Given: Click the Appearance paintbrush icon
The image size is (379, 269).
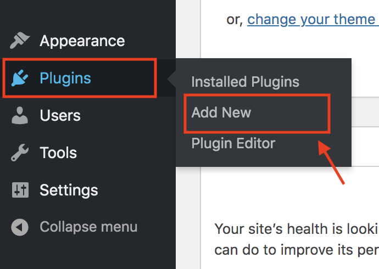Looking at the screenshot, I should tap(20, 40).
